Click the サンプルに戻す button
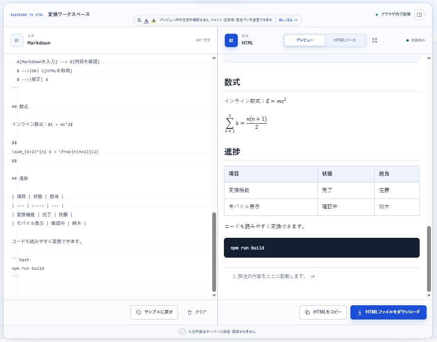Image resolution: width=437 pixels, height=342 pixels. pyautogui.click(x=154, y=312)
